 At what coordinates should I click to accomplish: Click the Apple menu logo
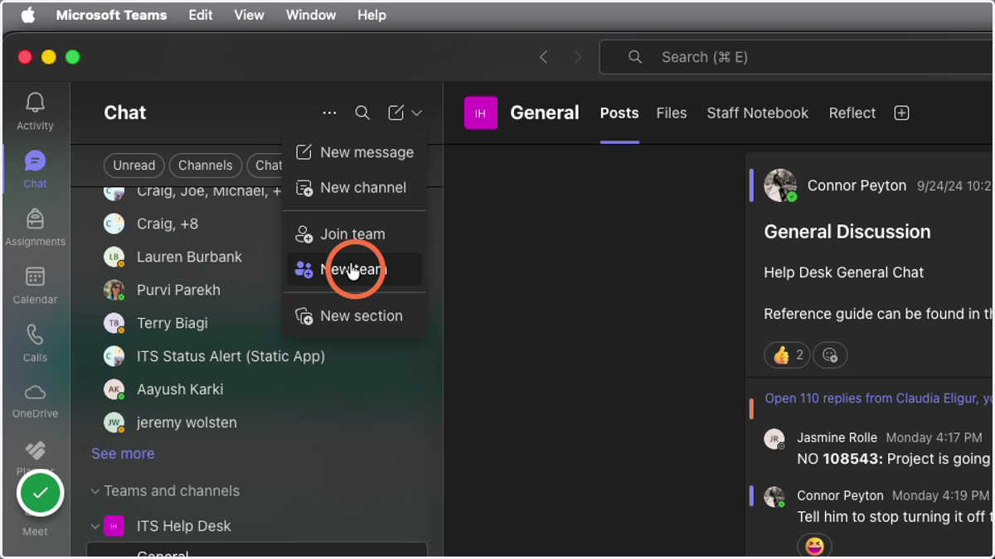(x=27, y=15)
